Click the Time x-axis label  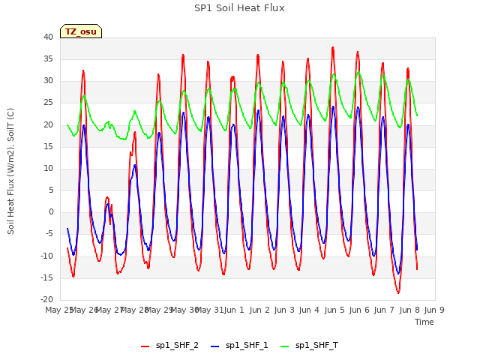point(424,322)
